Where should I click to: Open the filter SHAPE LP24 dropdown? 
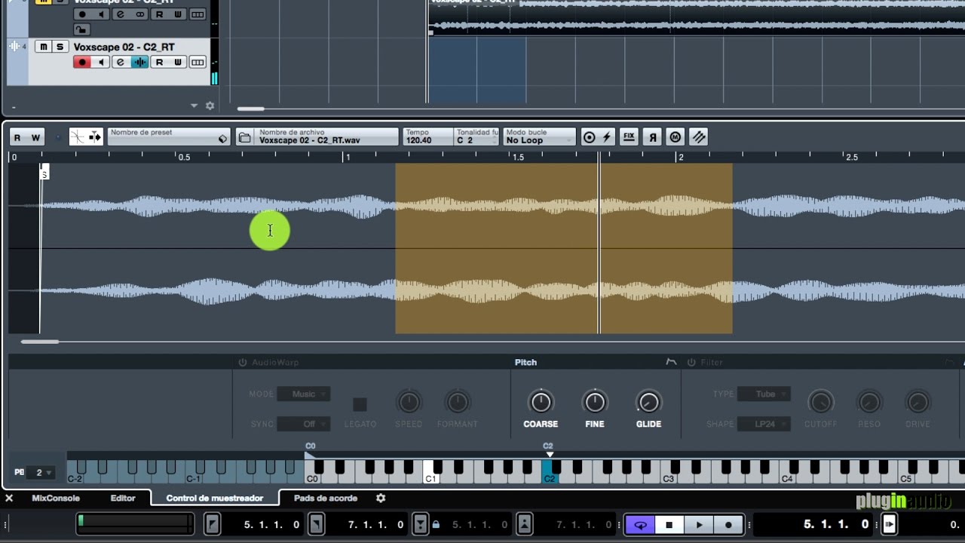[x=764, y=424]
